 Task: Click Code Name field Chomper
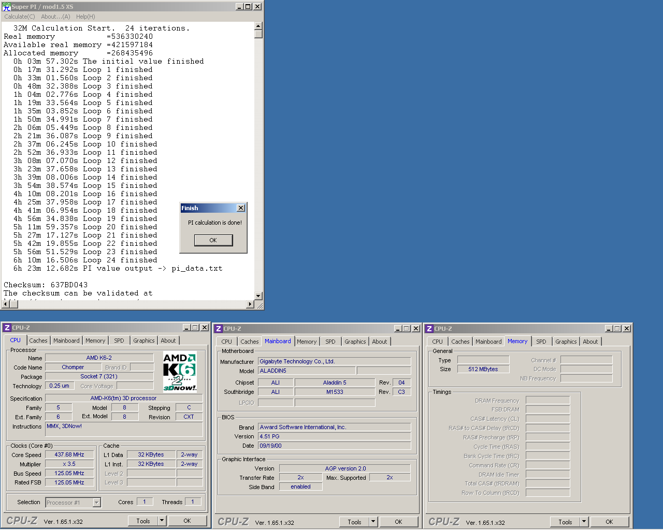(x=73, y=367)
